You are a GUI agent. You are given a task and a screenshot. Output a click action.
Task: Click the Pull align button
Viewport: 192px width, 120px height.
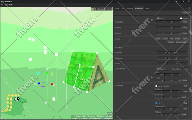[x=171, y=39]
